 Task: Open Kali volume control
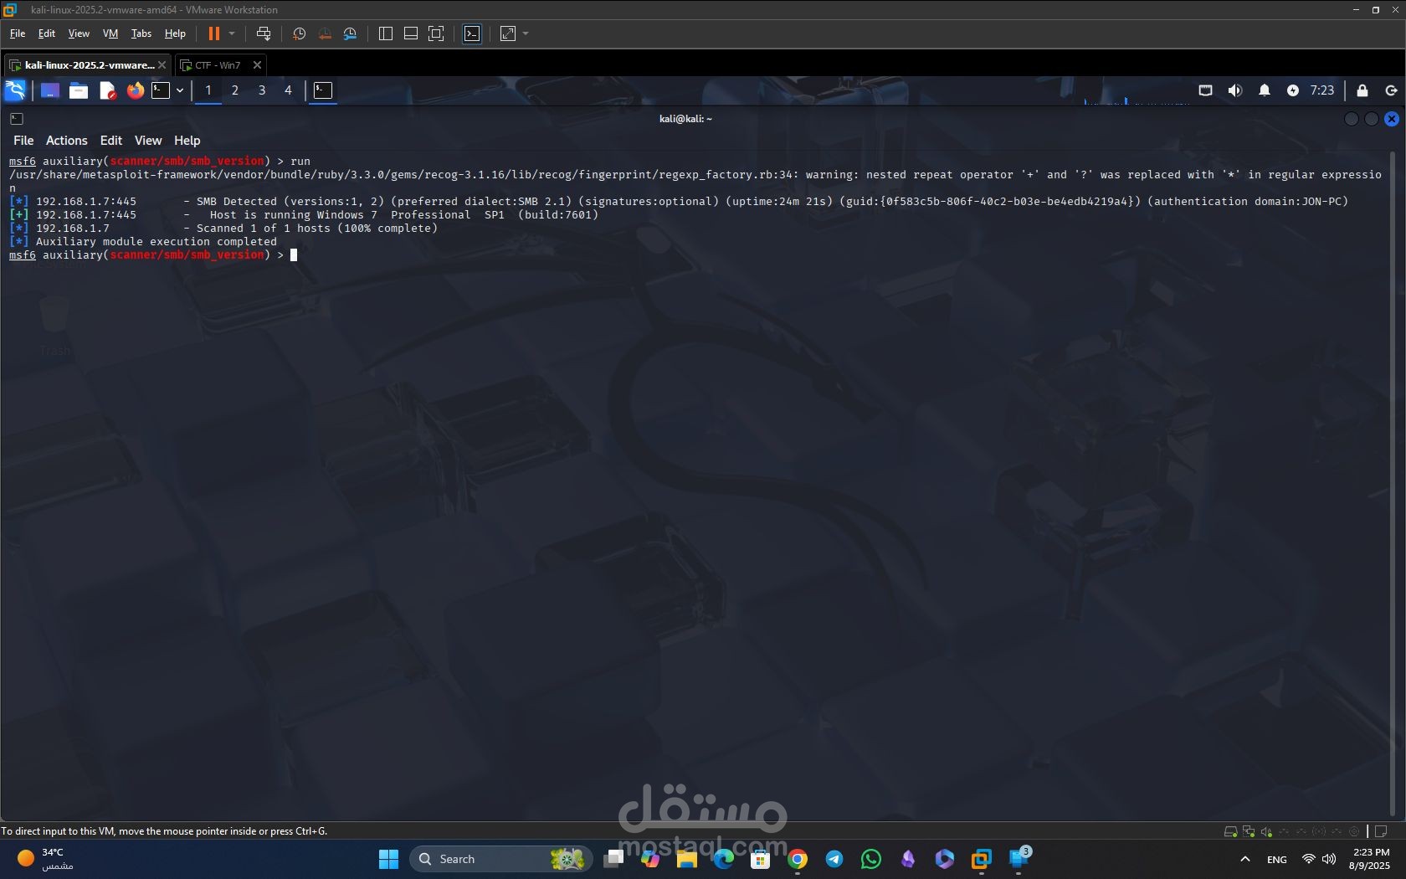pyautogui.click(x=1235, y=90)
